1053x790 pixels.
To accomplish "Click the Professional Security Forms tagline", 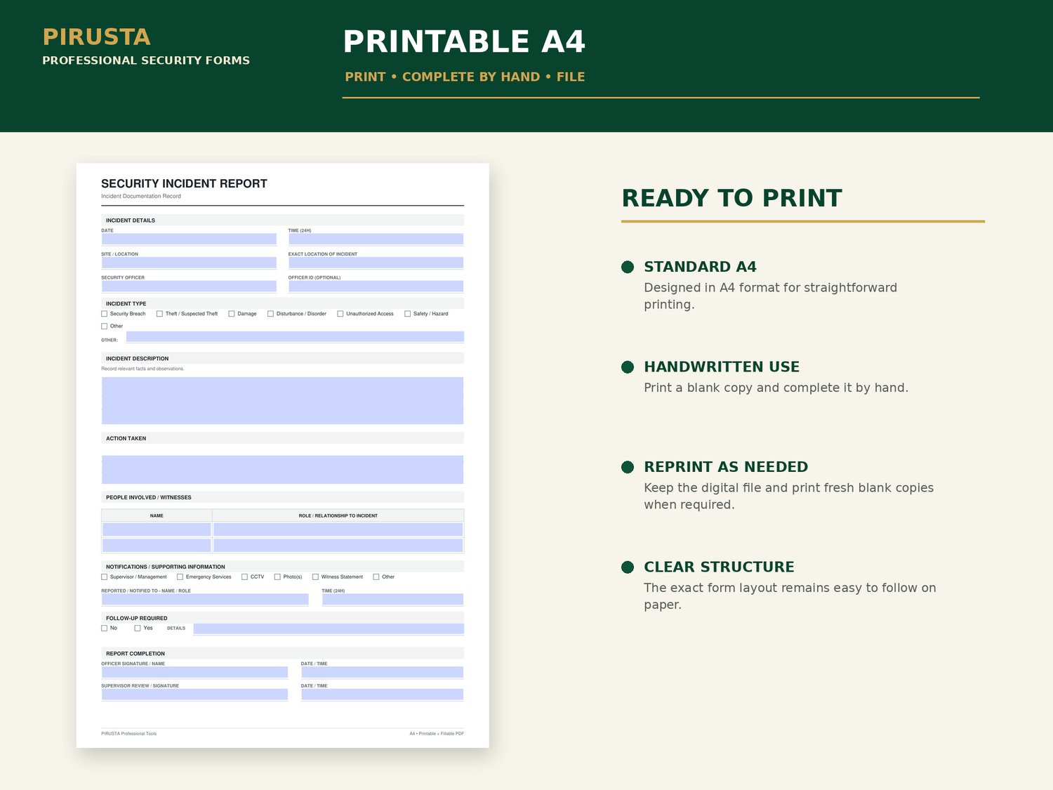I will (x=146, y=60).
